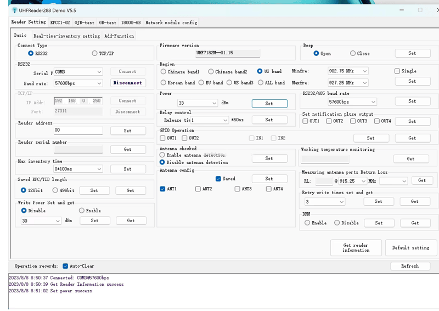
Task: Select the ALL band region
Action: click(271, 83)
